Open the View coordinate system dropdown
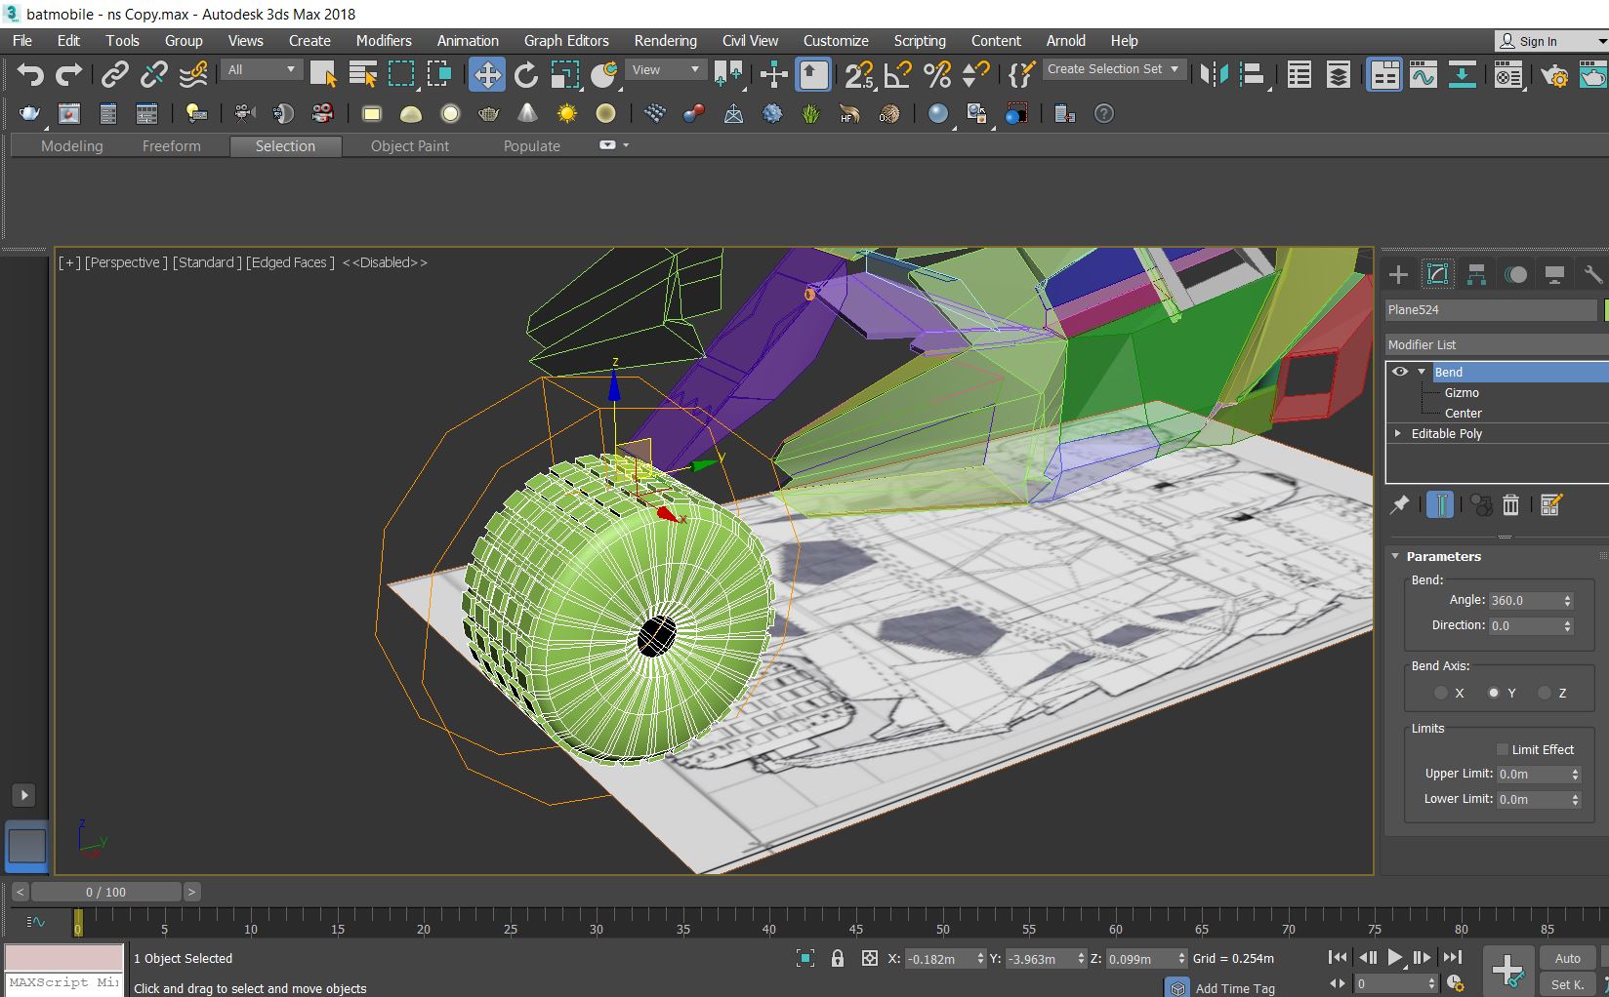 point(666,69)
